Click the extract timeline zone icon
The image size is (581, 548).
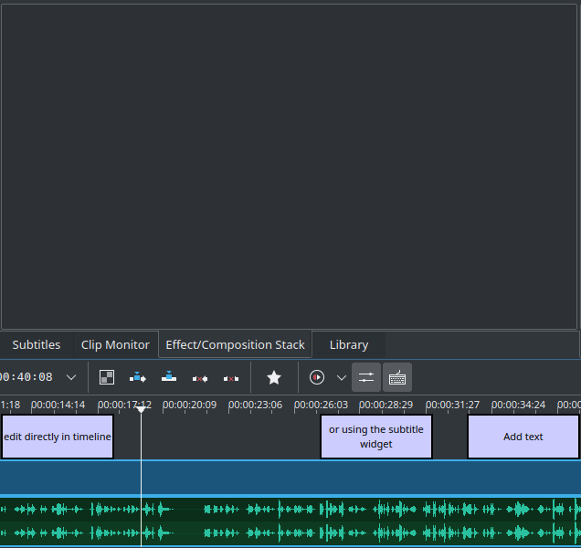(200, 377)
